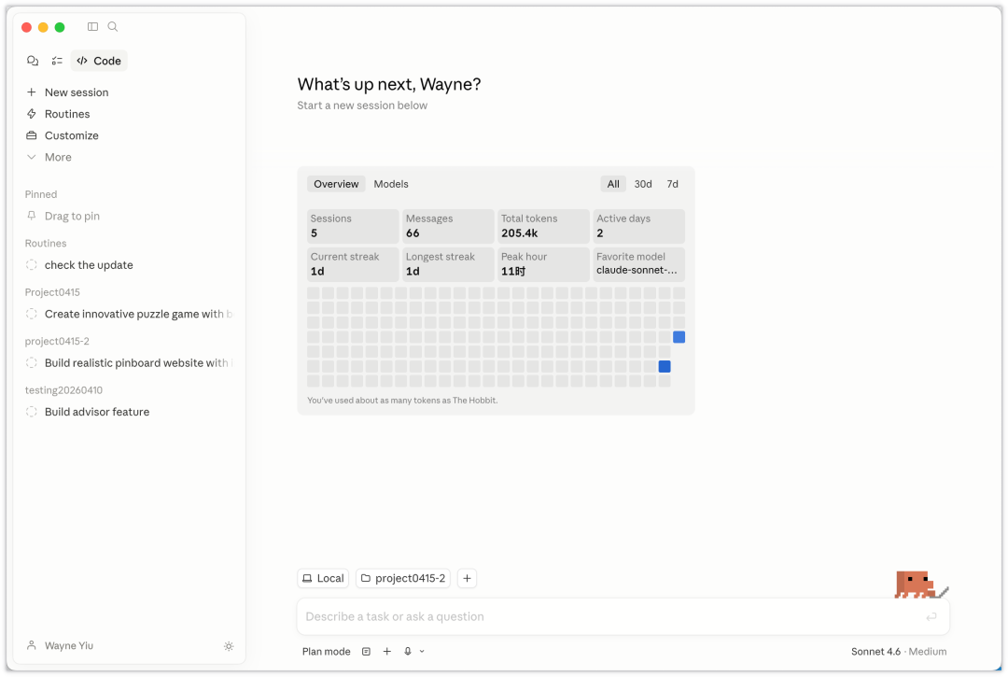Click the dark blue activity heatmap square
The height and width of the screenshot is (677, 1008).
coord(665,367)
